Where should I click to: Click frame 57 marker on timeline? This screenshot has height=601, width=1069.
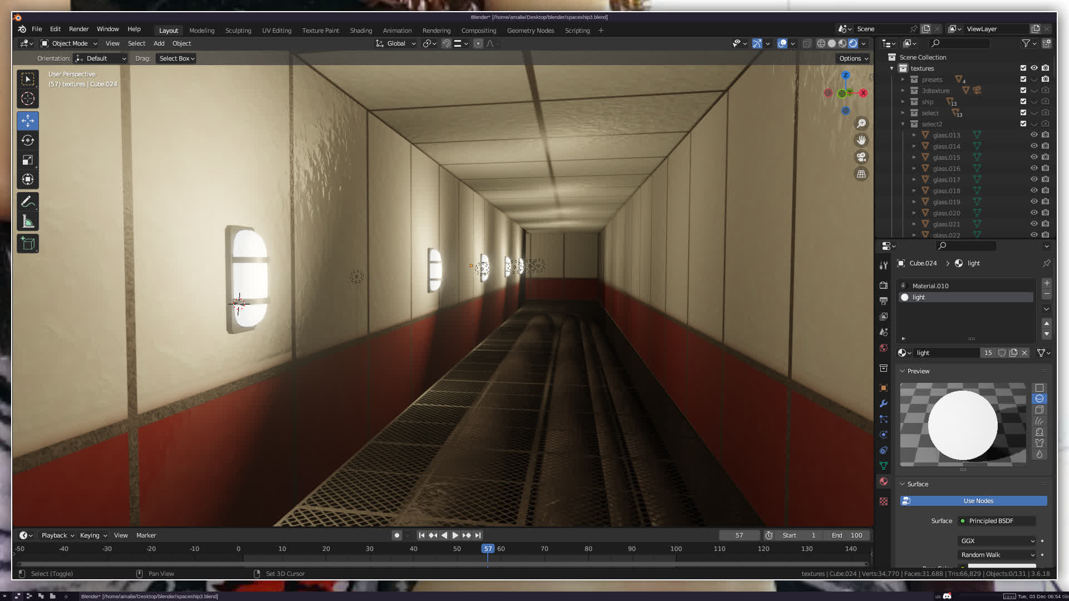pos(488,549)
